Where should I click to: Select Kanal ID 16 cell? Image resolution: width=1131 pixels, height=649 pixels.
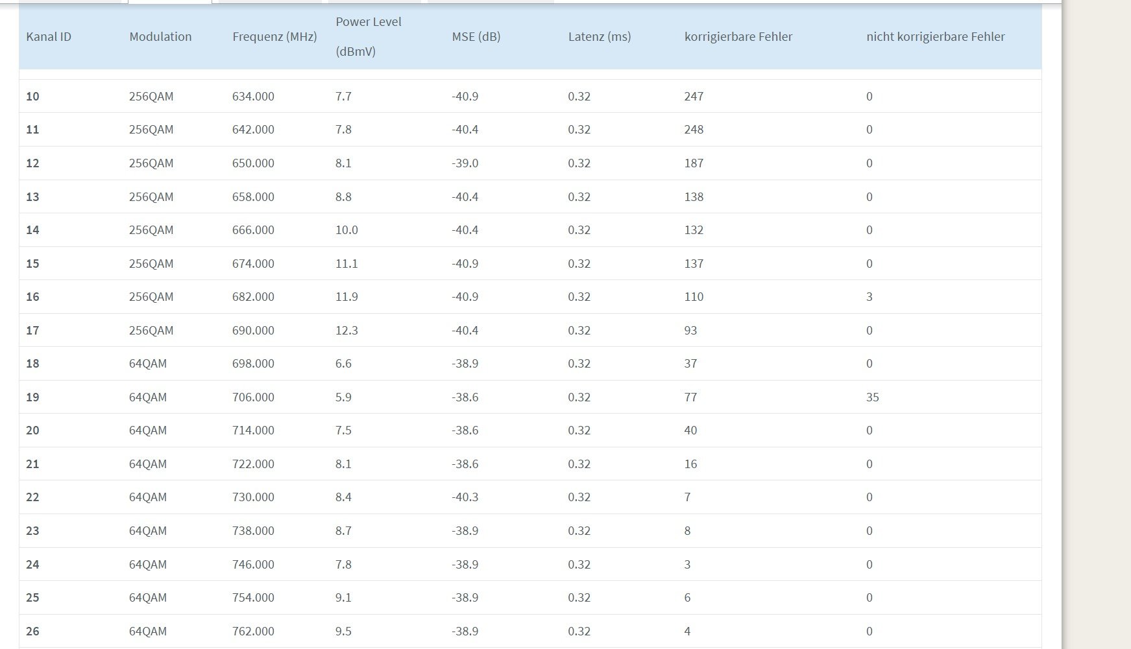(x=32, y=297)
